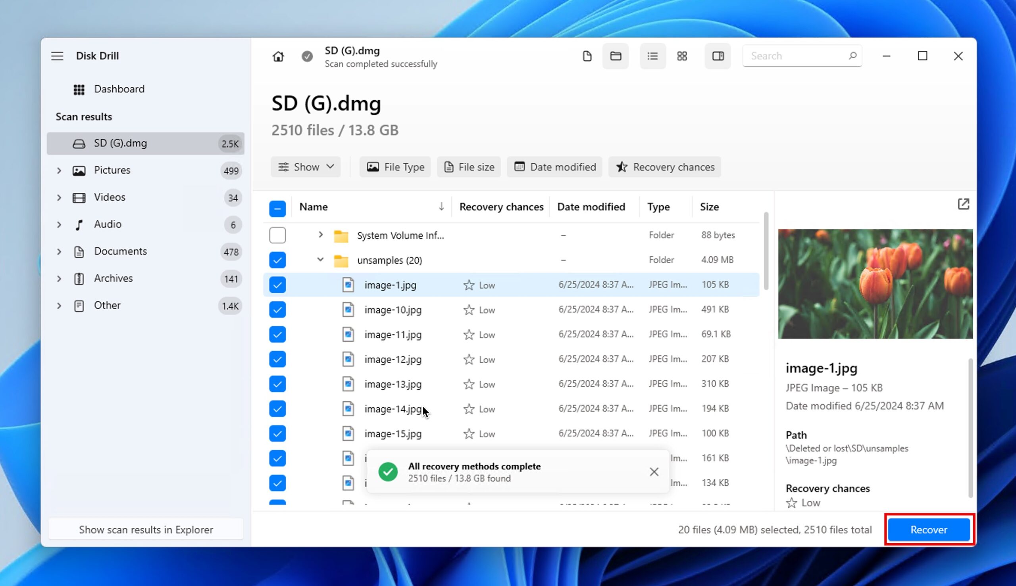Open image-1.jpg preview in new window
Viewport: 1016px width, 586px height.
point(964,205)
